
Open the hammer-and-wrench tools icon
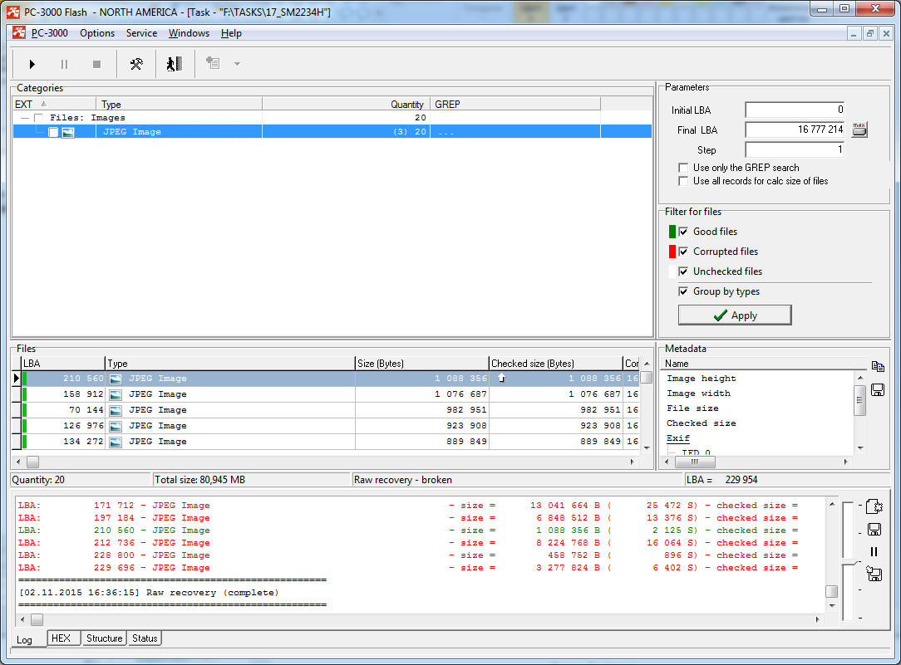pos(136,64)
